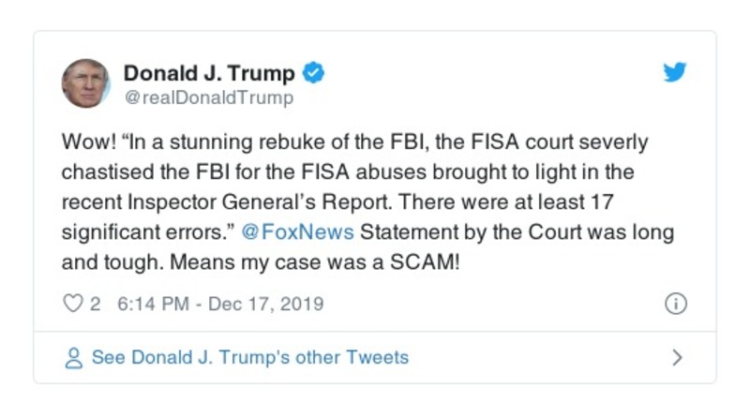Click the like count number 2
This screenshot has width=750, height=417.
95,304
